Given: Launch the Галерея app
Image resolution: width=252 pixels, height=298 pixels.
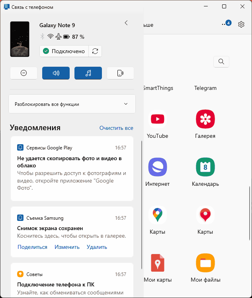Looking at the screenshot, I should tap(205, 119).
